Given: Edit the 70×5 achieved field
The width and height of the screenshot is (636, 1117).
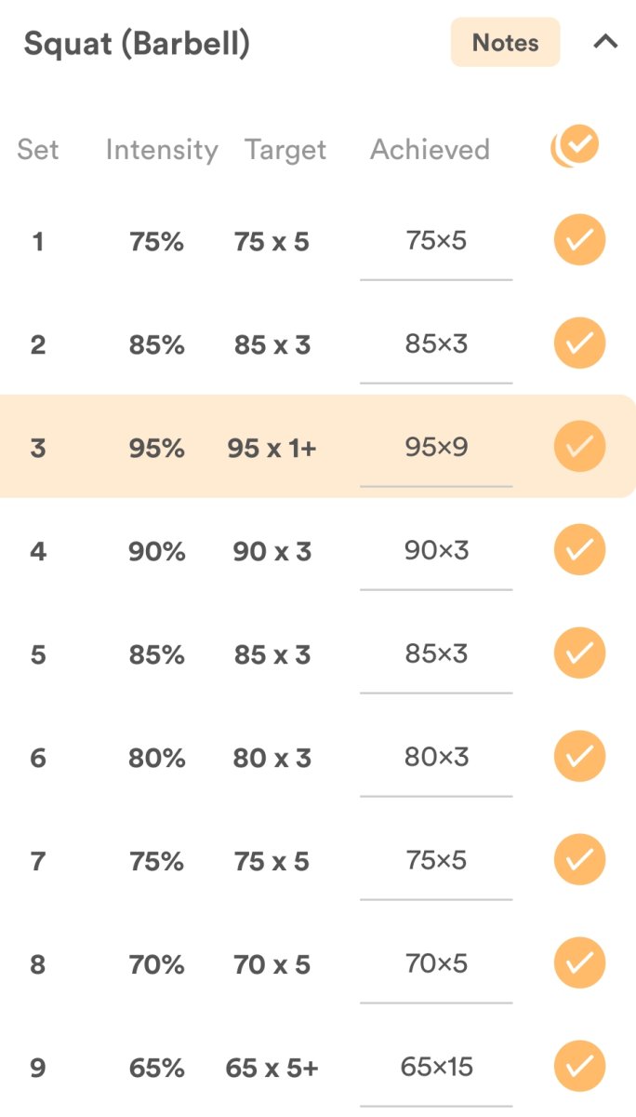Looking at the screenshot, I should click(436, 963).
